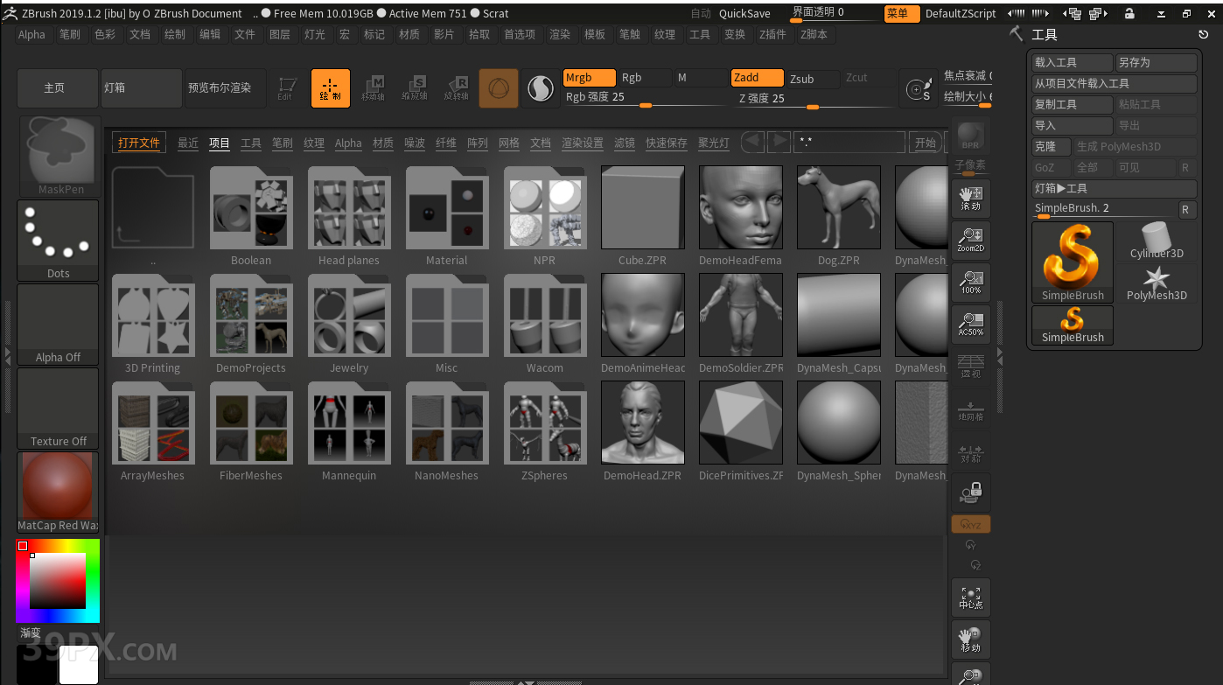Screen dimensions: 1223x685
Task: Adjust the Z 强度 intensity slider
Action: tap(814, 99)
